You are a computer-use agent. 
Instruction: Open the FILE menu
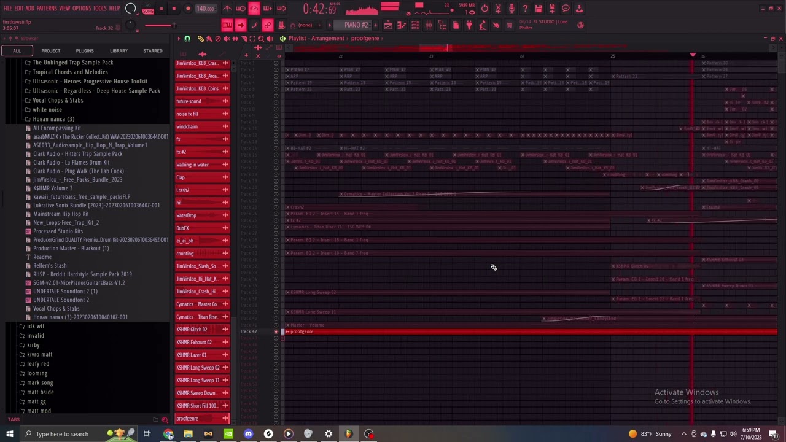point(7,9)
